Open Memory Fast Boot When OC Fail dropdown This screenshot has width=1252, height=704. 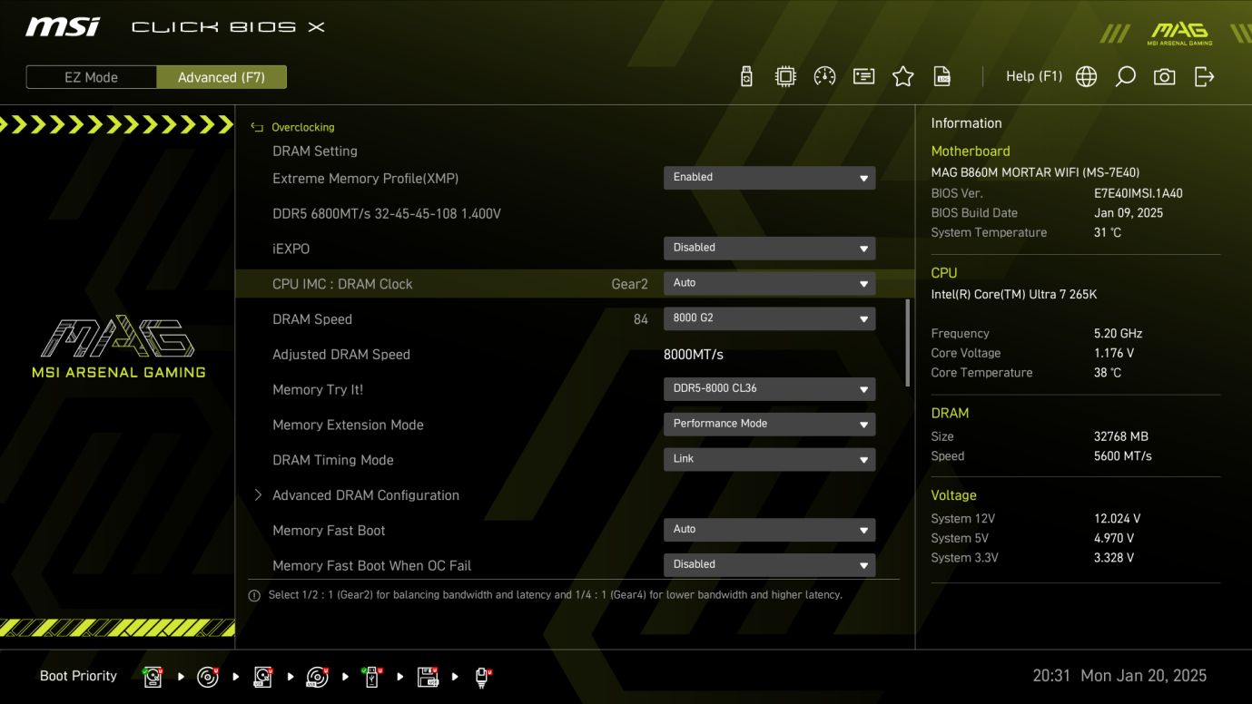click(x=769, y=564)
